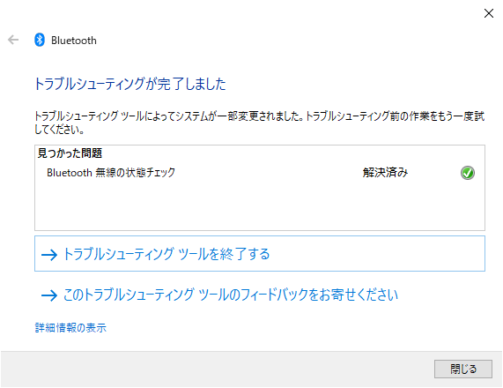
Task: Click the 閉じる button
Action: [x=462, y=369]
